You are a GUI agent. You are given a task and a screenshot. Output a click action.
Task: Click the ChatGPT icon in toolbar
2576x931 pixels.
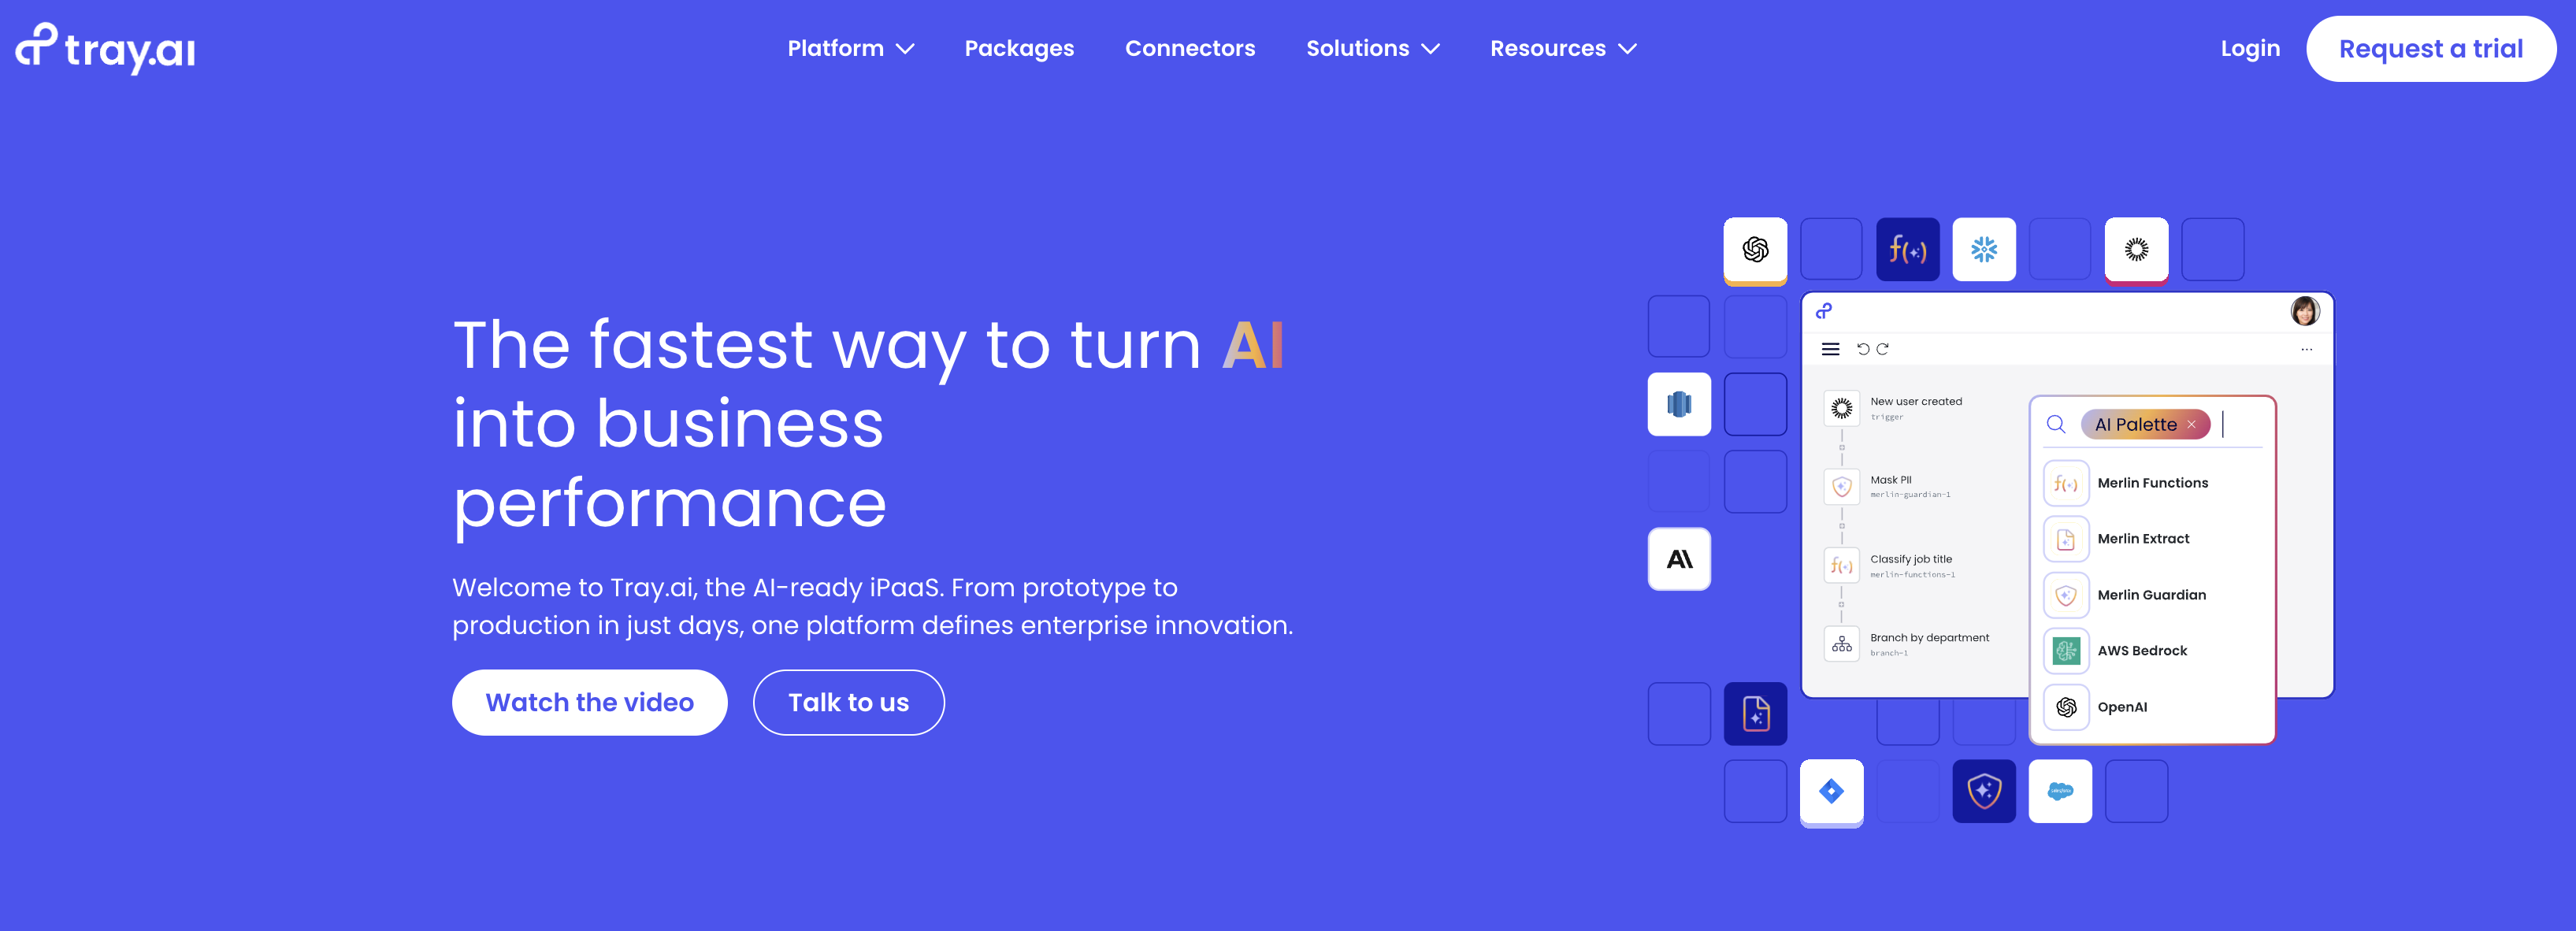tap(1754, 250)
